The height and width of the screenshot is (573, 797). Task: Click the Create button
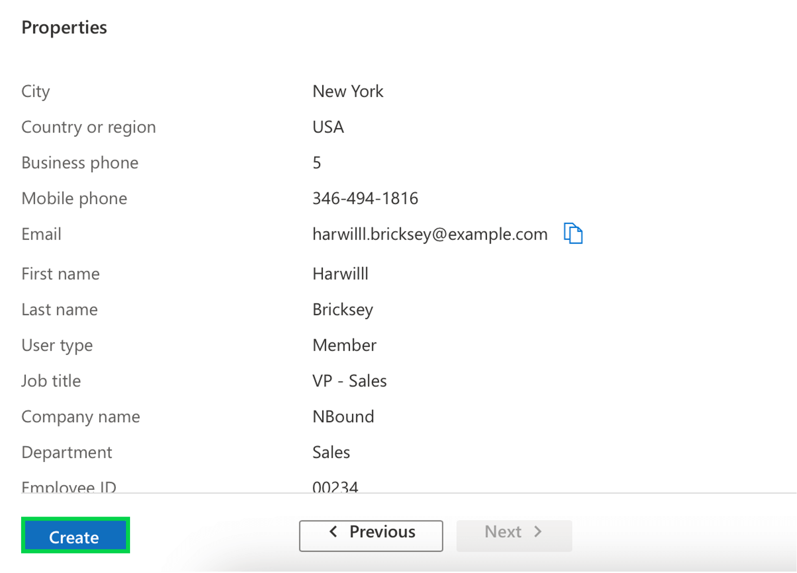[75, 536]
